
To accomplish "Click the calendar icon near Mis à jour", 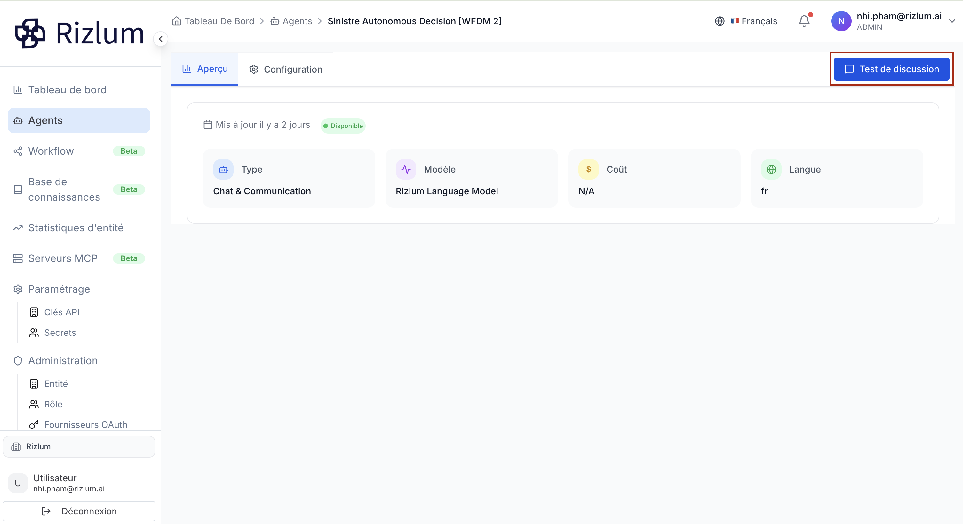I will 208,125.
